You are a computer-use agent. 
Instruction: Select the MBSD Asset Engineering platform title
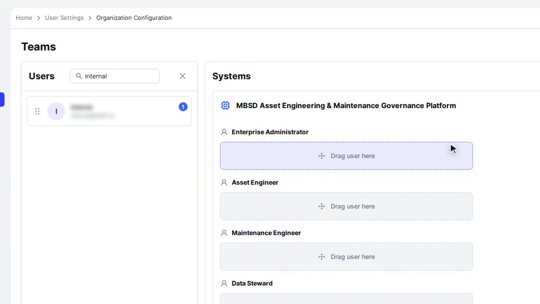[346, 106]
